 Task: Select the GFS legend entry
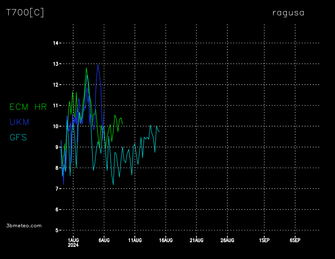(18, 137)
